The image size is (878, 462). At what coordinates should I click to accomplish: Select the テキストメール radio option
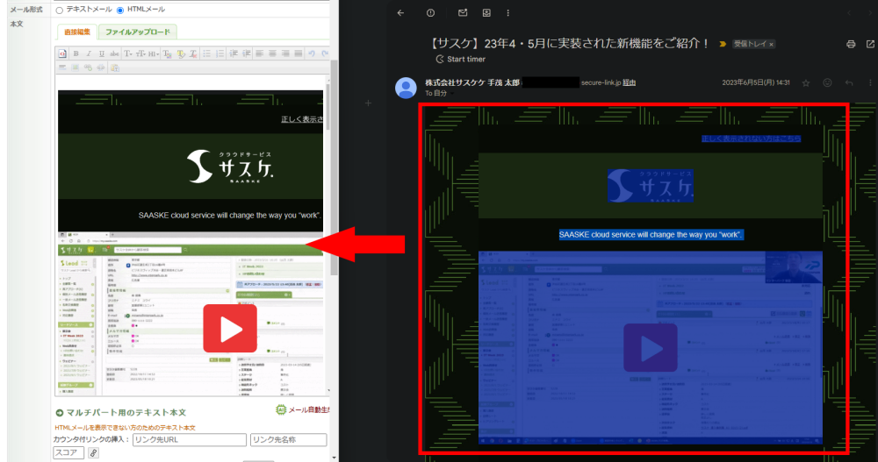60,10
